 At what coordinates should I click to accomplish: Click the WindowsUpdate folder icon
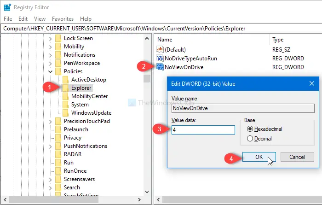tap(65, 113)
